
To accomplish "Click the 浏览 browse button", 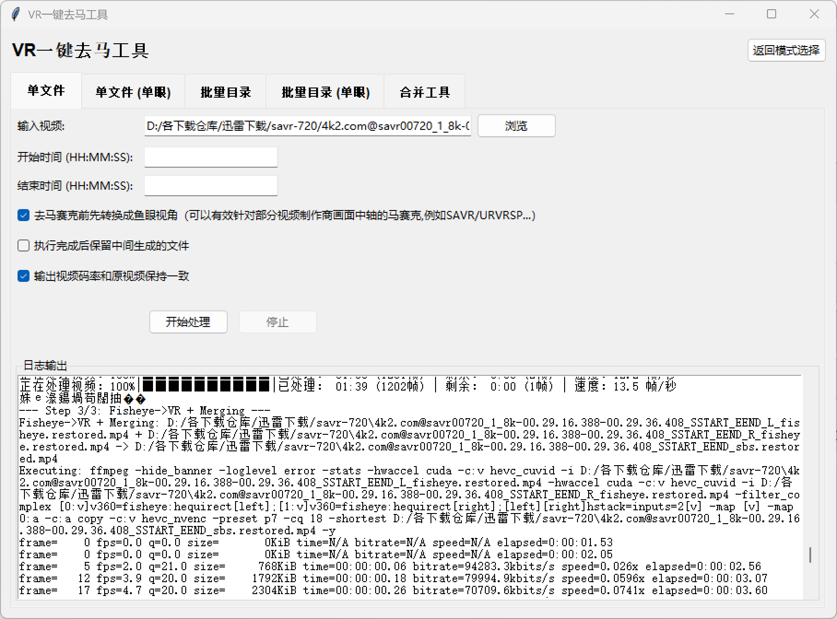I will (x=516, y=126).
